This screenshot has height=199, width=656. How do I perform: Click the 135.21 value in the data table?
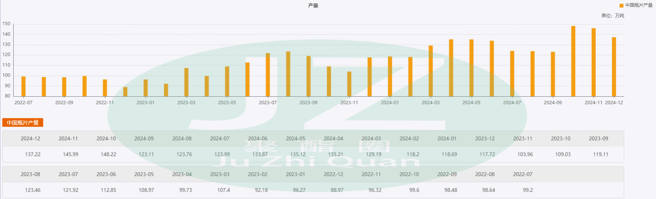335,154
